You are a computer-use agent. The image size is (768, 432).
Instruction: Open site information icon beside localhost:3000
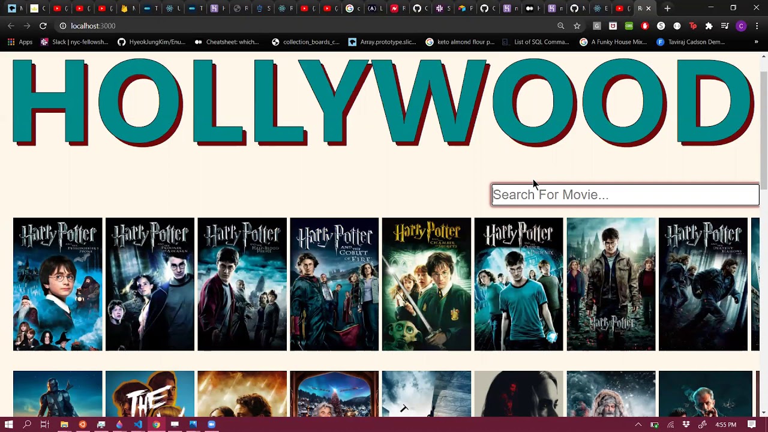tap(62, 26)
